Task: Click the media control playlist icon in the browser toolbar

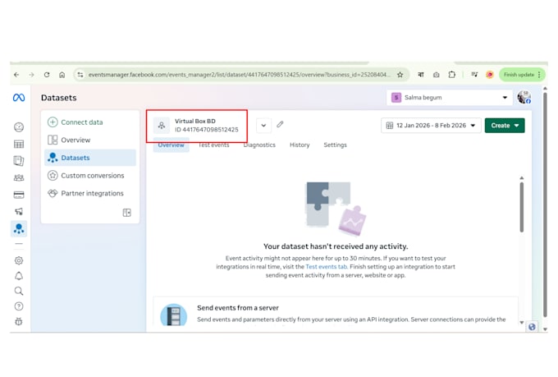Action: 474,75
